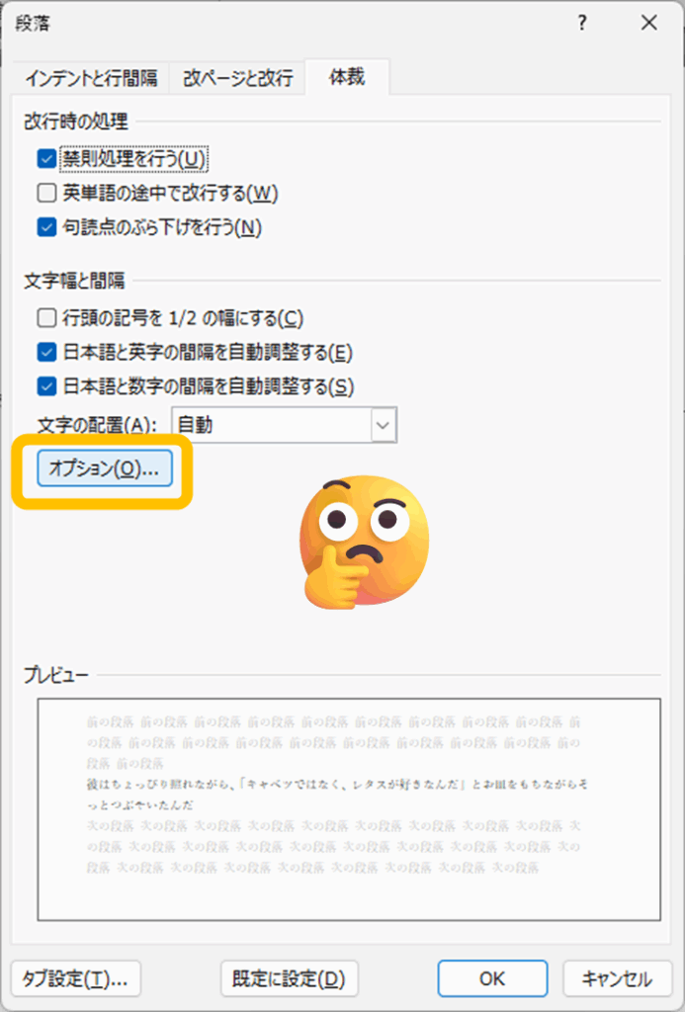Toggle 禁則処理を行う checkbox
The width and height of the screenshot is (685, 1012).
[x=46, y=159]
